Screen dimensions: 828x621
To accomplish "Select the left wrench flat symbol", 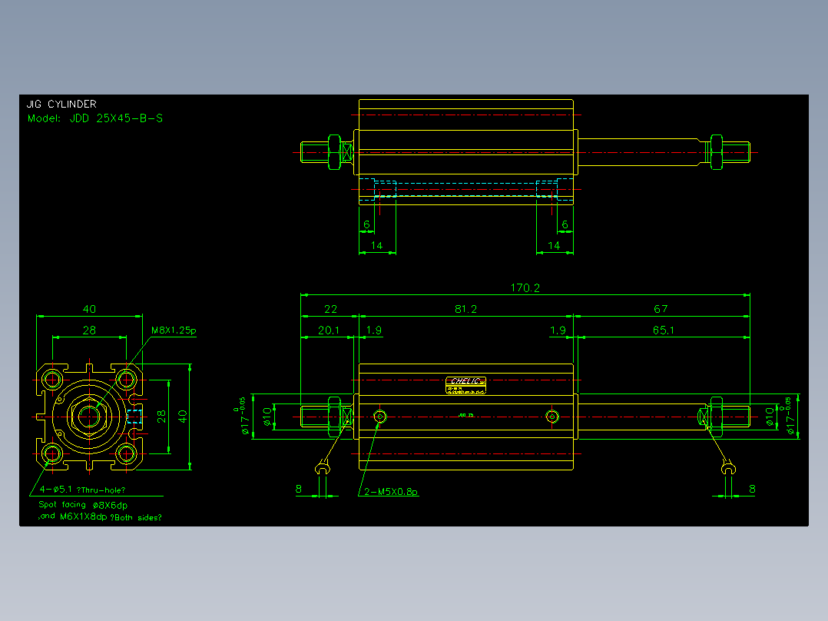I will tap(322, 468).
